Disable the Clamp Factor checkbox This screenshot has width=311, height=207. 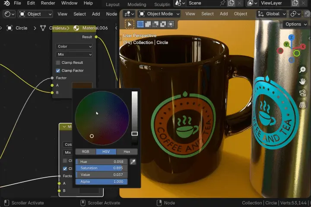click(x=58, y=71)
